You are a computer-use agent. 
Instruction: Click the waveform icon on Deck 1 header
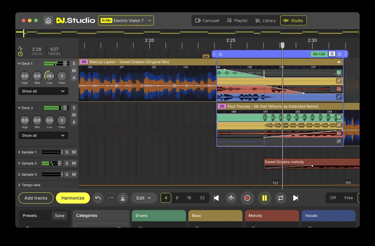(x=339, y=62)
